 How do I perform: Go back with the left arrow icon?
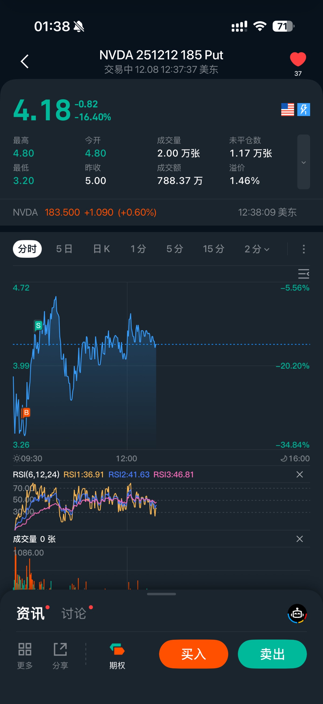click(24, 61)
